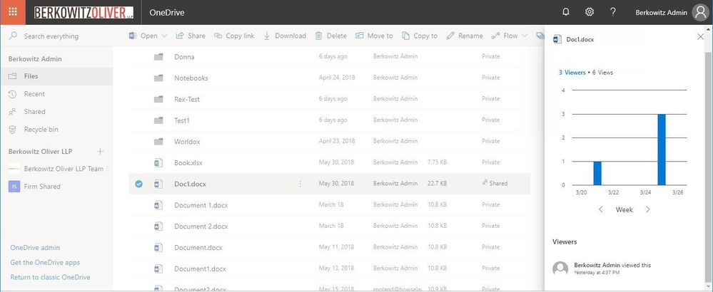This screenshot has height=292, width=713.
Task: Click Share in the toolbar
Action: 191,36
